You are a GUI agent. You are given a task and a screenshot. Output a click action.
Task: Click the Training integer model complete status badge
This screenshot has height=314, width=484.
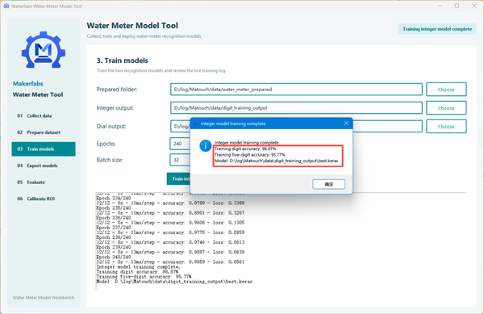[437, 29]
